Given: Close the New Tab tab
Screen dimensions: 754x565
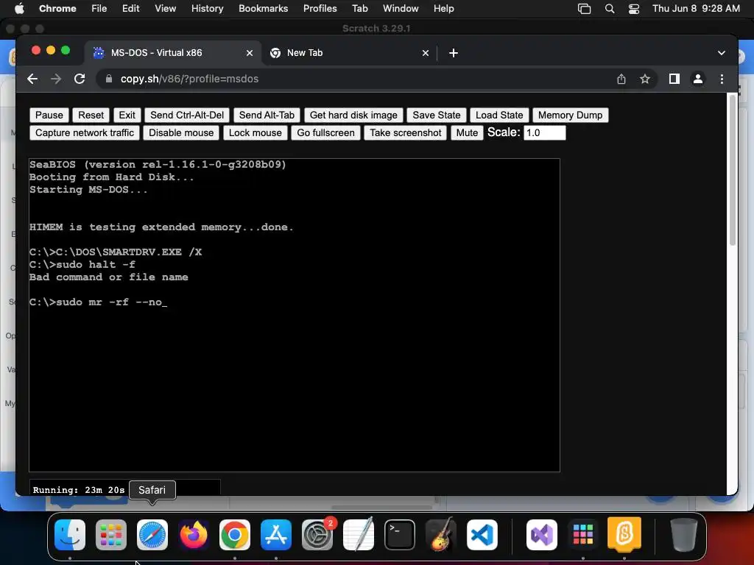Looking at the screenshot, I should click(x=425, y=53).
